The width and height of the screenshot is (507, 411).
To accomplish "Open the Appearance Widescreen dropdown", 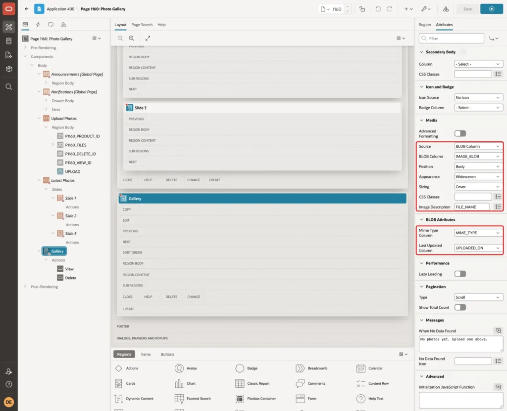I will point(478,177).
